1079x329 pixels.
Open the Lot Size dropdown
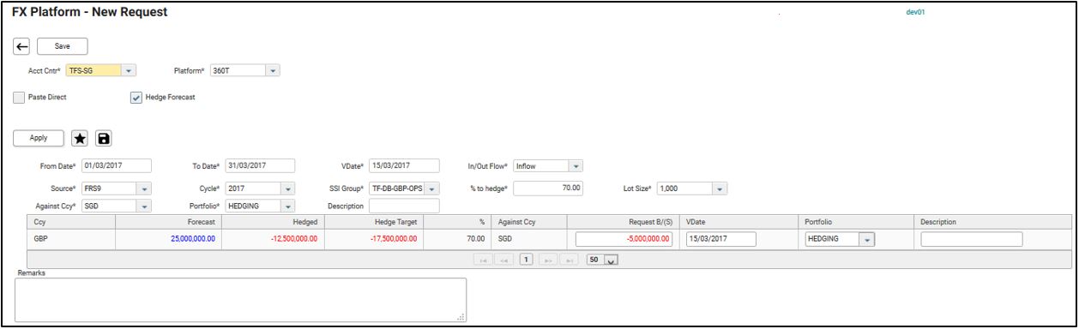coord(720,188)
